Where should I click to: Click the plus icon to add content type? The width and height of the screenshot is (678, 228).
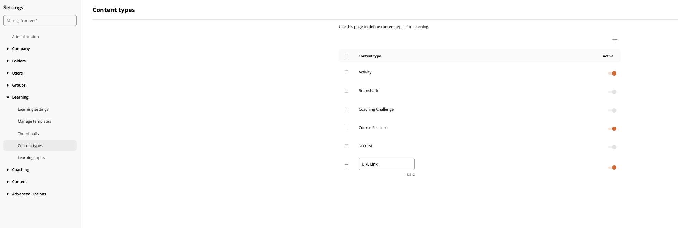[615, 39]
